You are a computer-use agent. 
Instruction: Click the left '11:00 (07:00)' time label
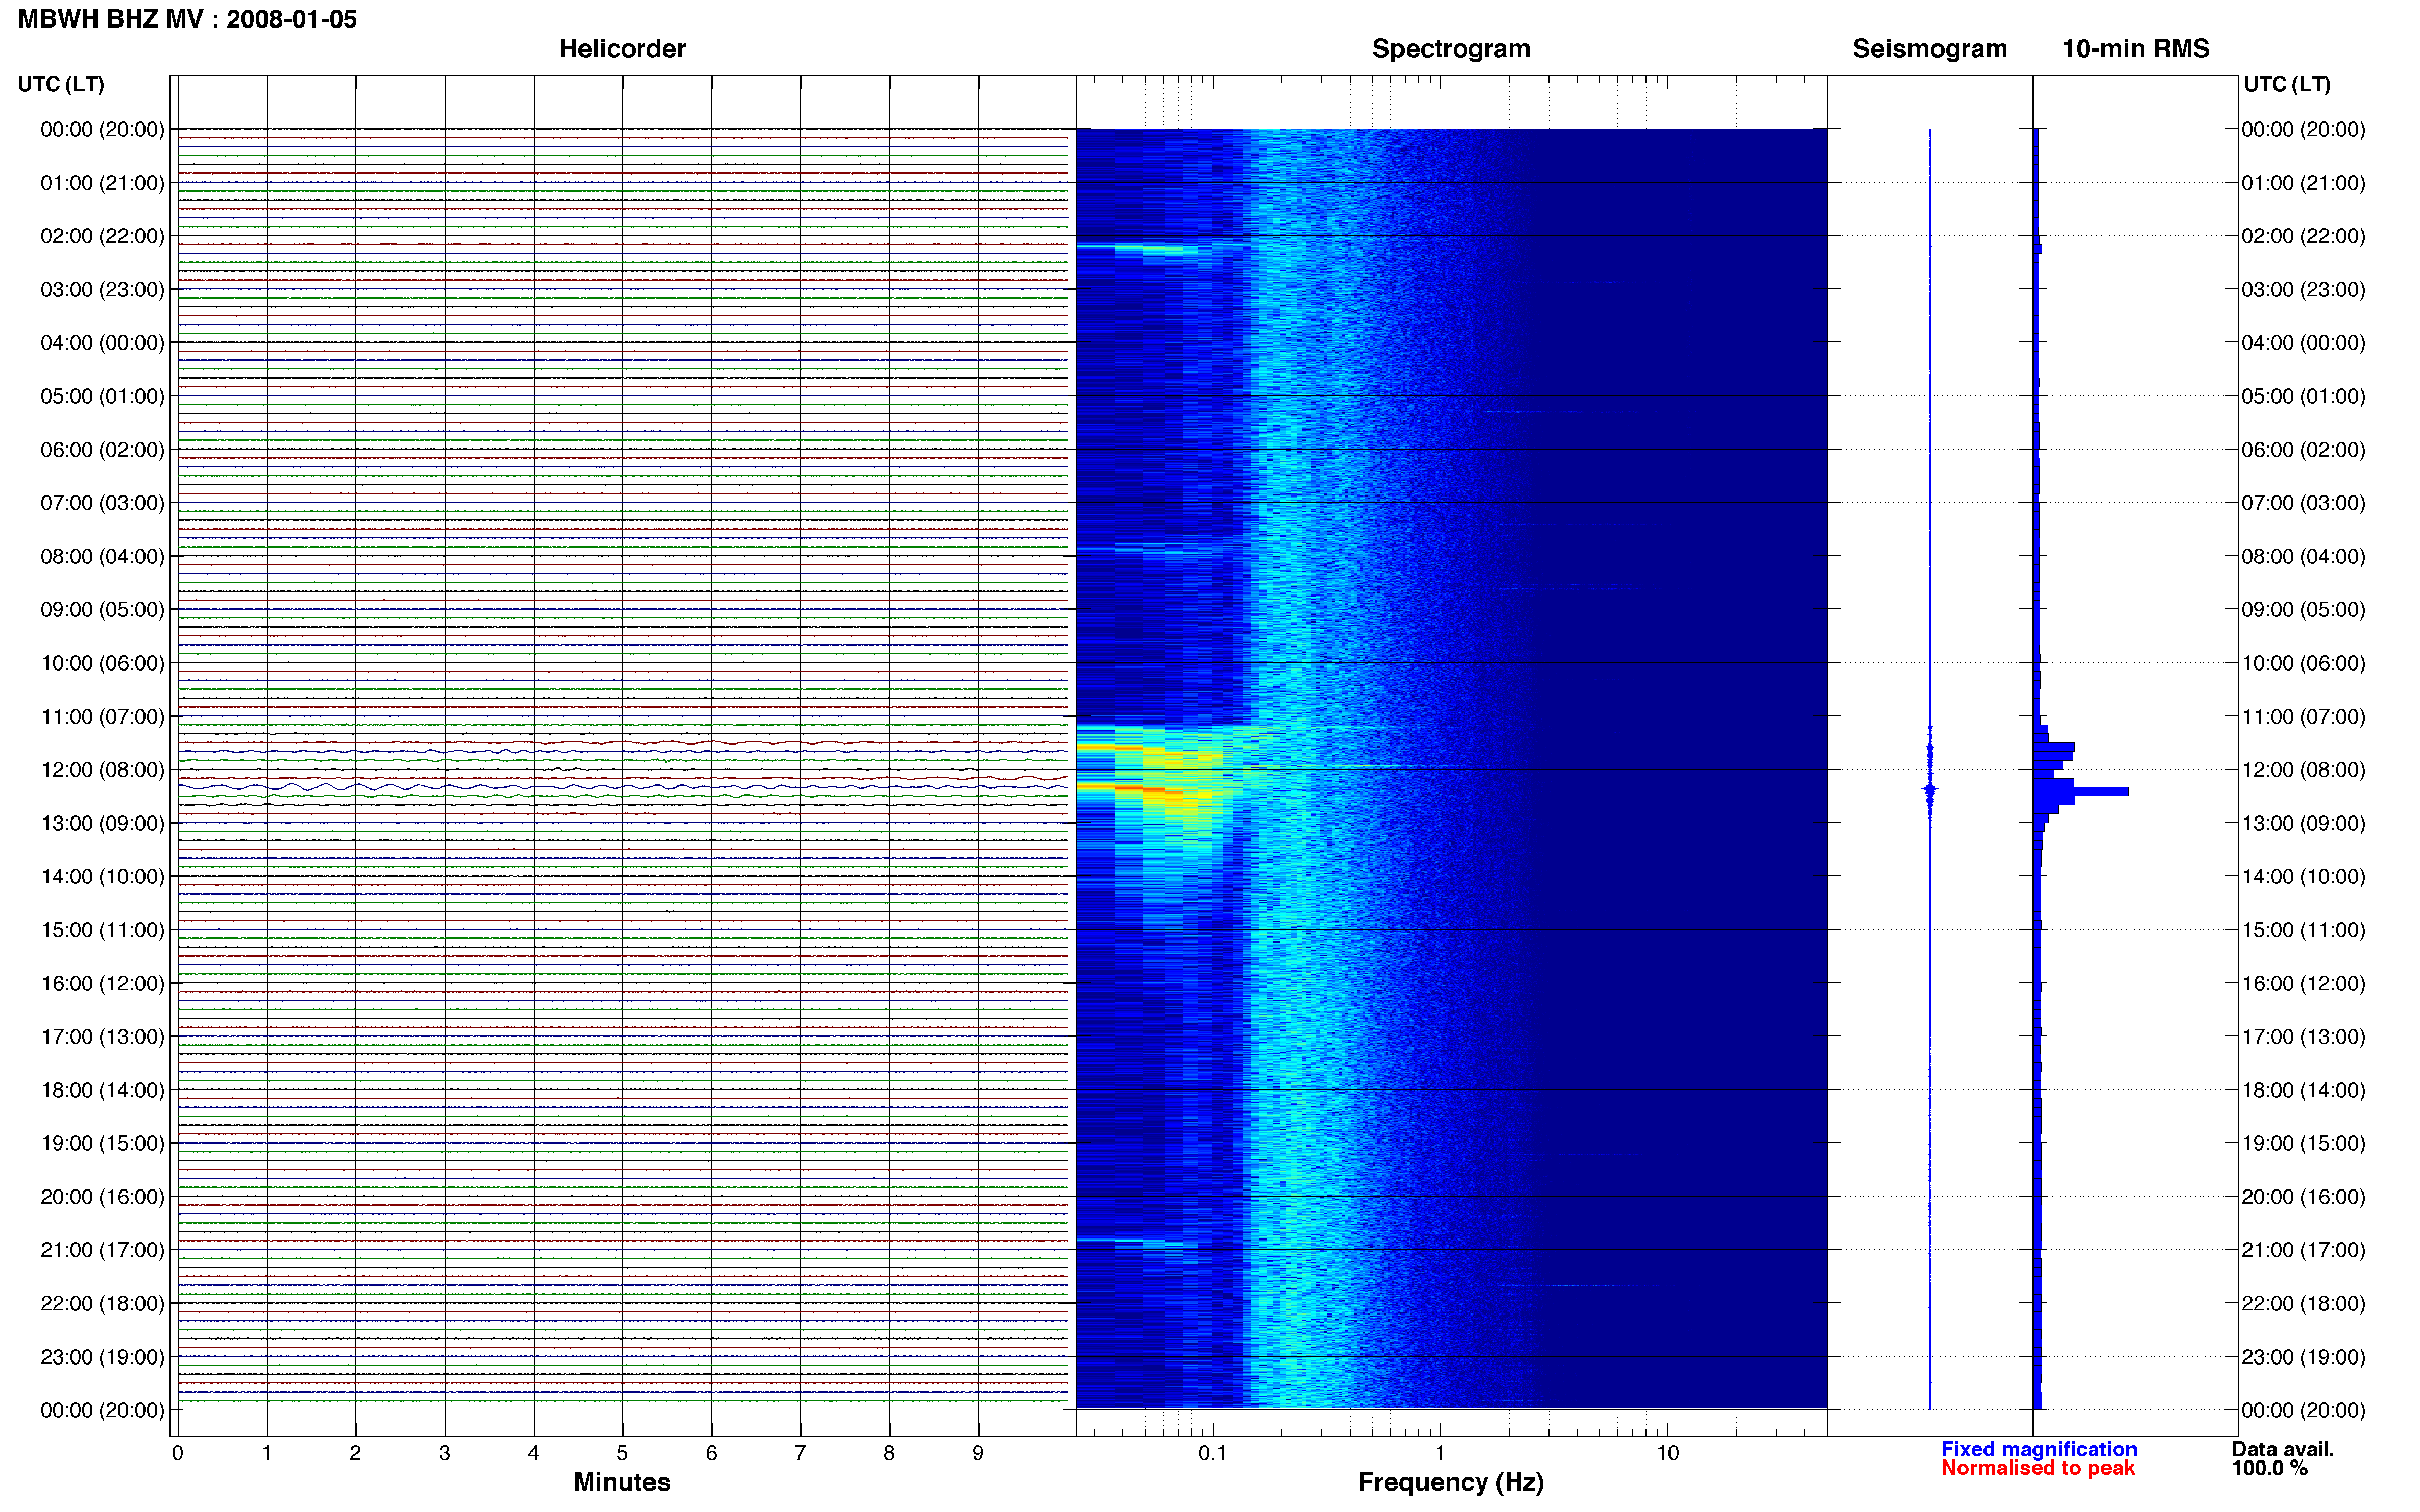(x=102, y=716)
